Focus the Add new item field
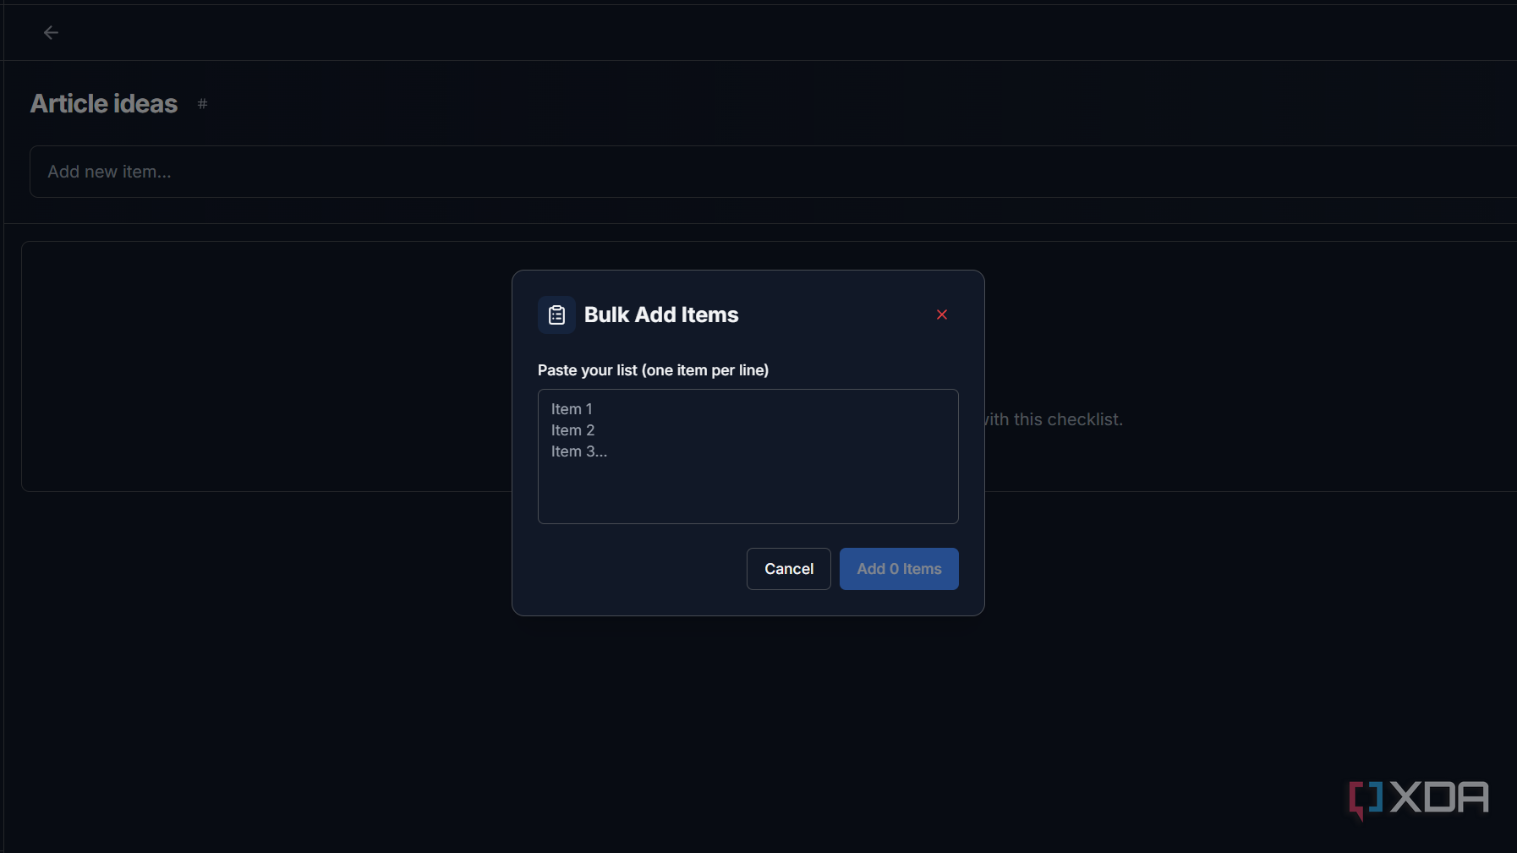 click(x=774, y=172)
